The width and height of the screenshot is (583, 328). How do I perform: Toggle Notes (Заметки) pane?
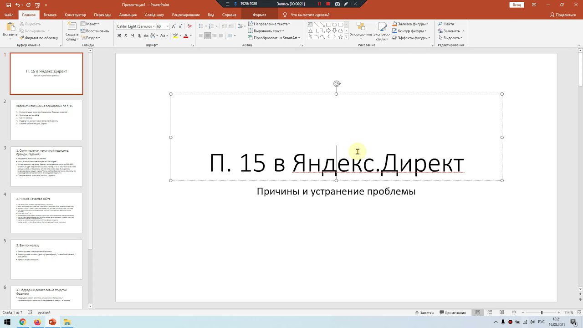point(424,313)
